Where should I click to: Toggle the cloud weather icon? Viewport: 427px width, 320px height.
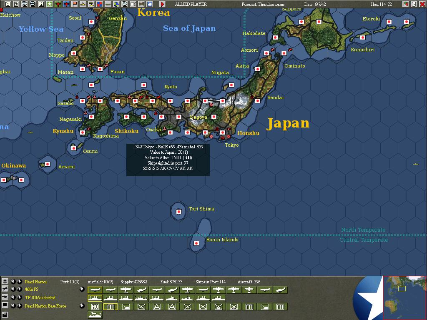point(150,4)
